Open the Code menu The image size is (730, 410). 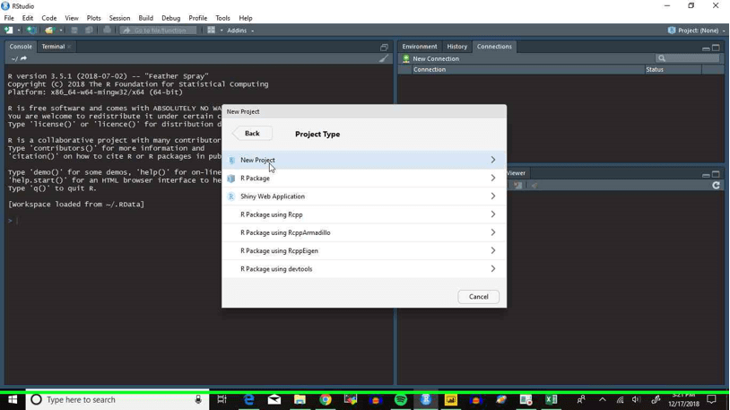pos(49,18)
